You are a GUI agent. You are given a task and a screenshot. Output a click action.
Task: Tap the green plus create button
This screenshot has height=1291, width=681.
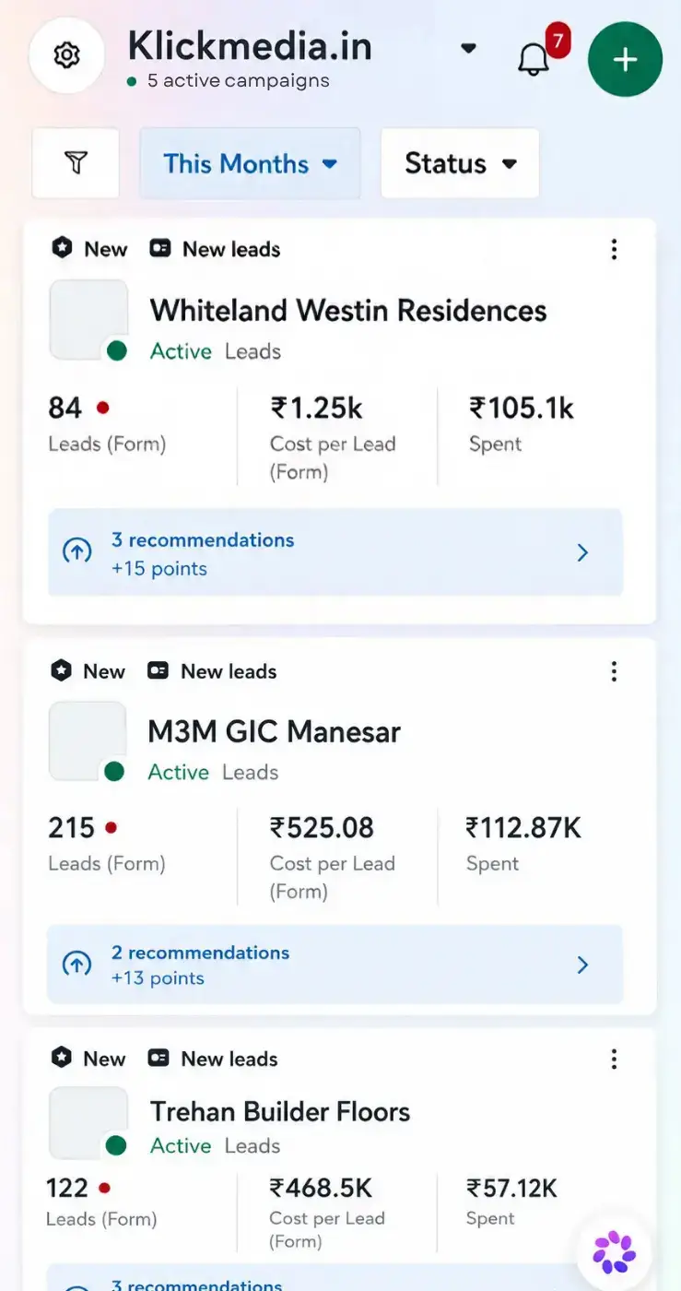click(625, 59)
